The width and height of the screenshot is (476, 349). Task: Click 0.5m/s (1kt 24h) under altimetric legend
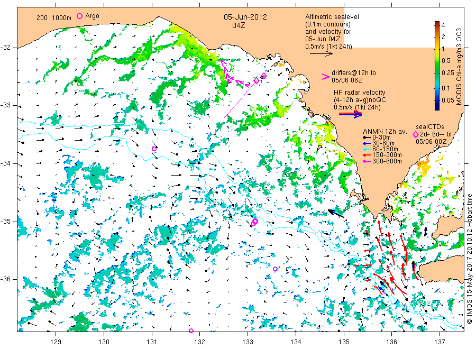329,47
